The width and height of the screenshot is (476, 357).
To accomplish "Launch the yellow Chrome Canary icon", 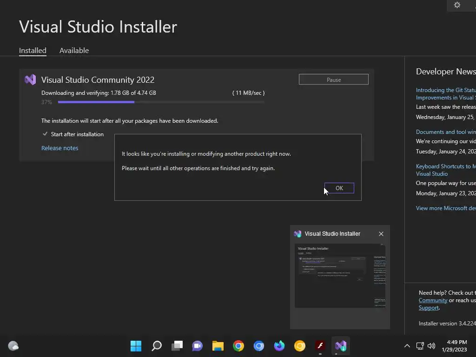I will (300, 346).
